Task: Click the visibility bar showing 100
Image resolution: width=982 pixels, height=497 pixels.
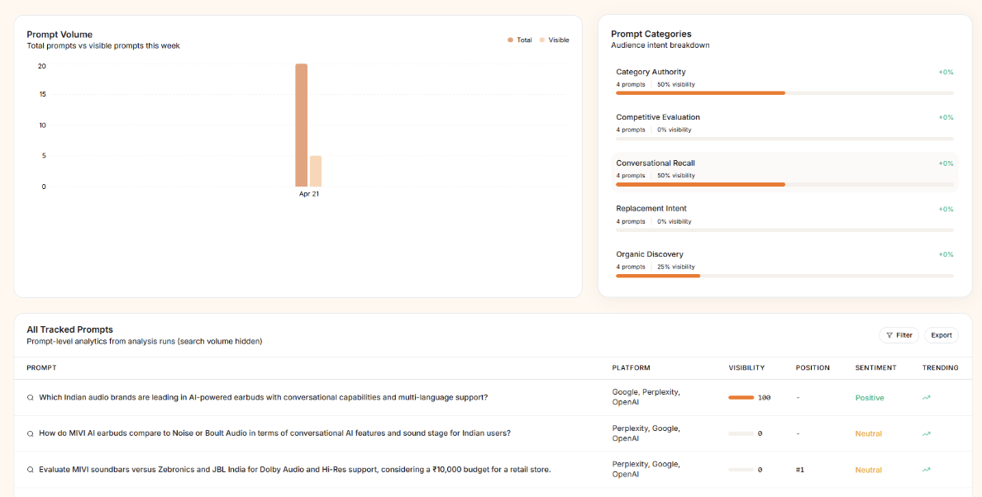Action: coord(741,398)
